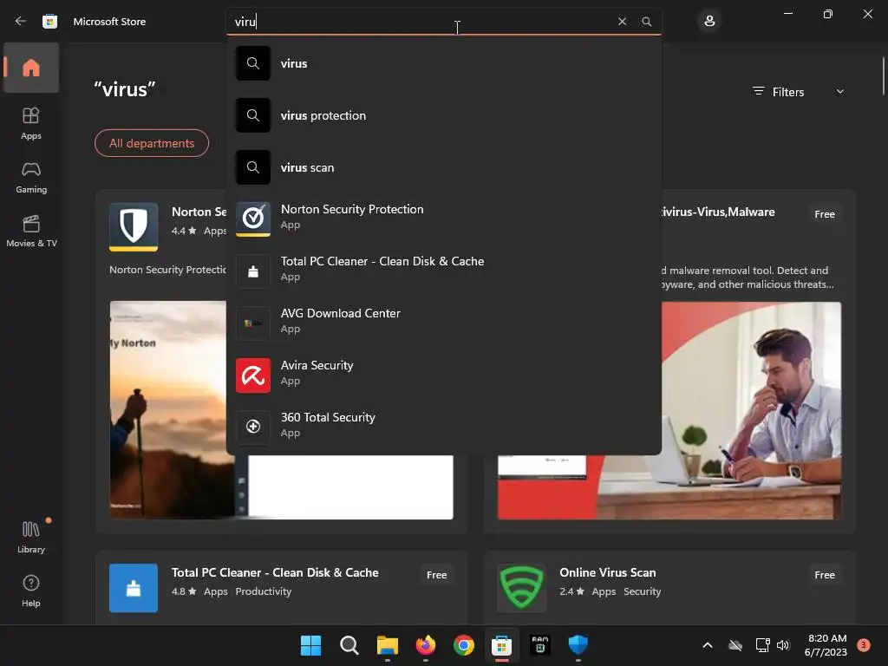
Task: Open volume control in system tray
Action: pos(783,645)
